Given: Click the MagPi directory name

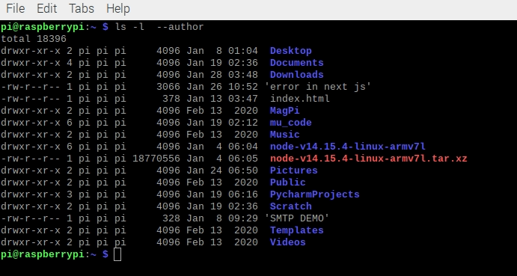Looking at the screenshot, I should pyautogui.click(x=285, y=111).
